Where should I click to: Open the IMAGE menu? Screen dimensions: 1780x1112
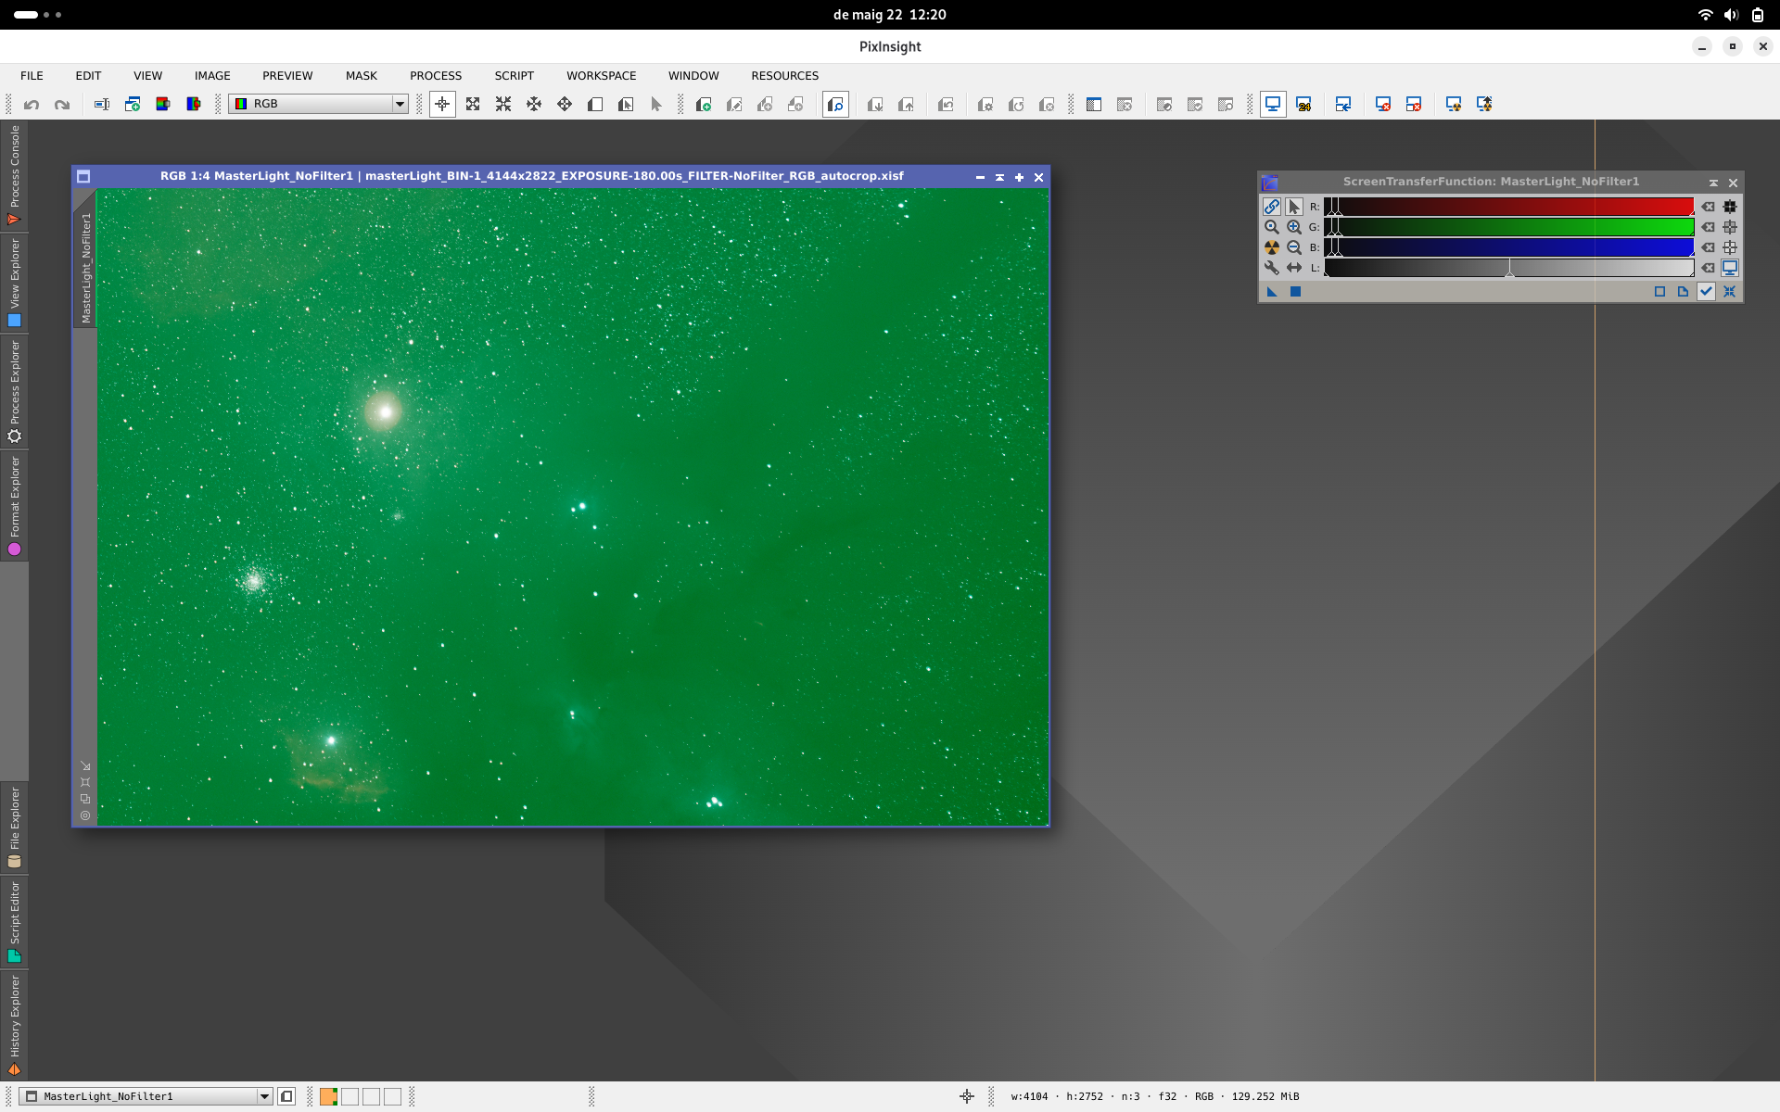click(212, 76)
